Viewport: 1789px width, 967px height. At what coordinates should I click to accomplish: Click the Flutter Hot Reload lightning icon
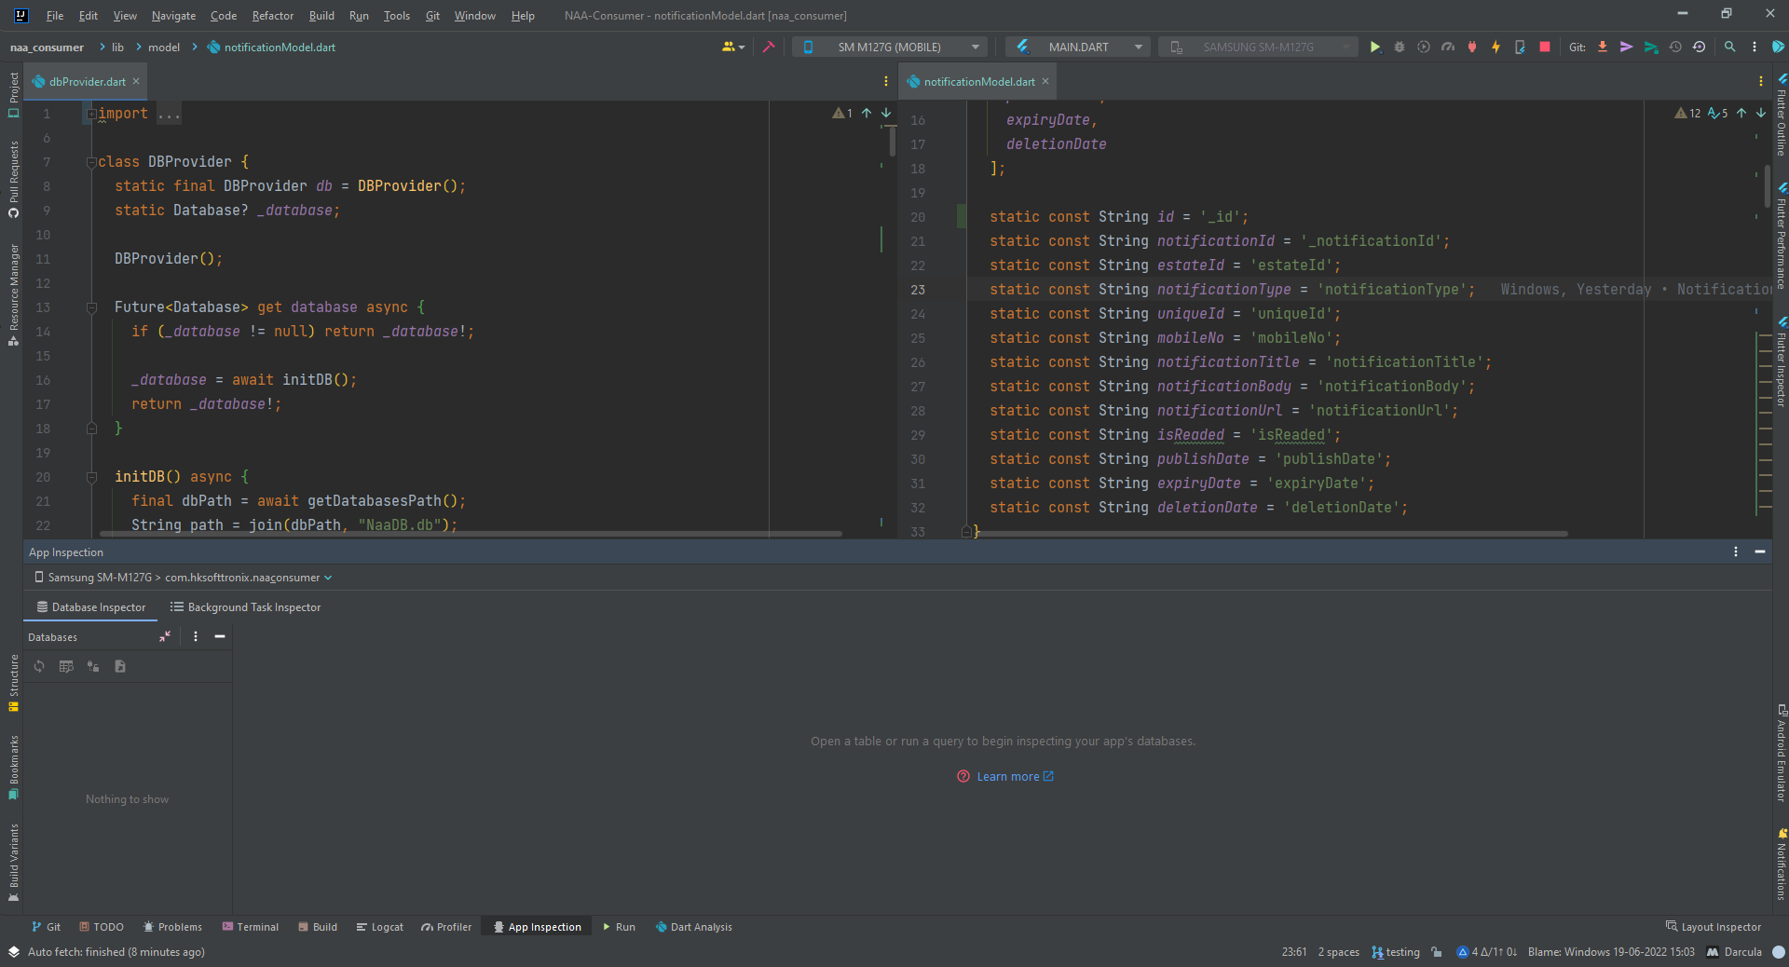(1495, 48)
